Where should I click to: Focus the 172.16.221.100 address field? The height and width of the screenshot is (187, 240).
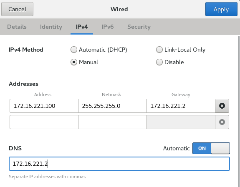tap(44, 106)
